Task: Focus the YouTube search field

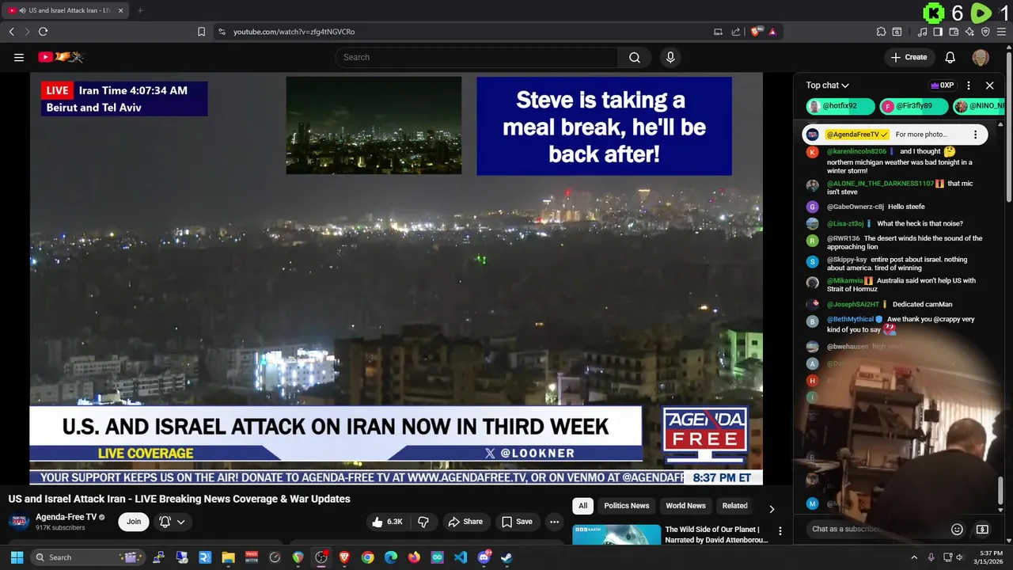Action: click(x=477, y=57)
